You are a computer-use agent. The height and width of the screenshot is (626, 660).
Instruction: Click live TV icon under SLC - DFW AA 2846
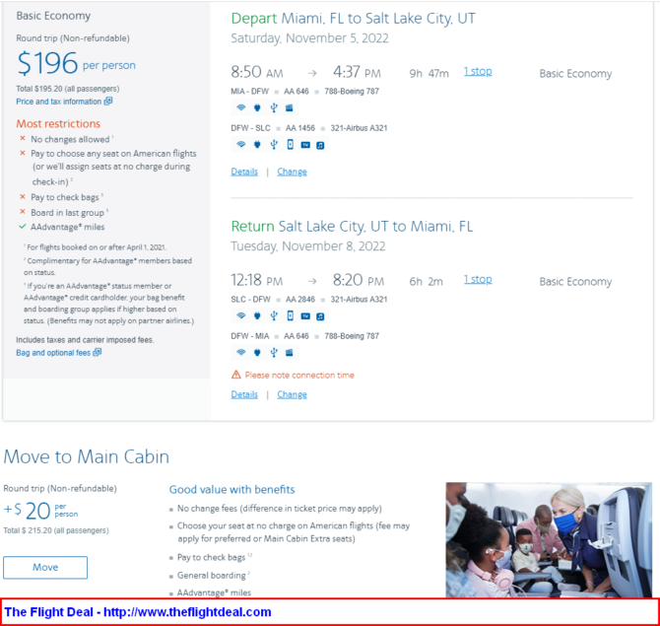tap(305, 315)
